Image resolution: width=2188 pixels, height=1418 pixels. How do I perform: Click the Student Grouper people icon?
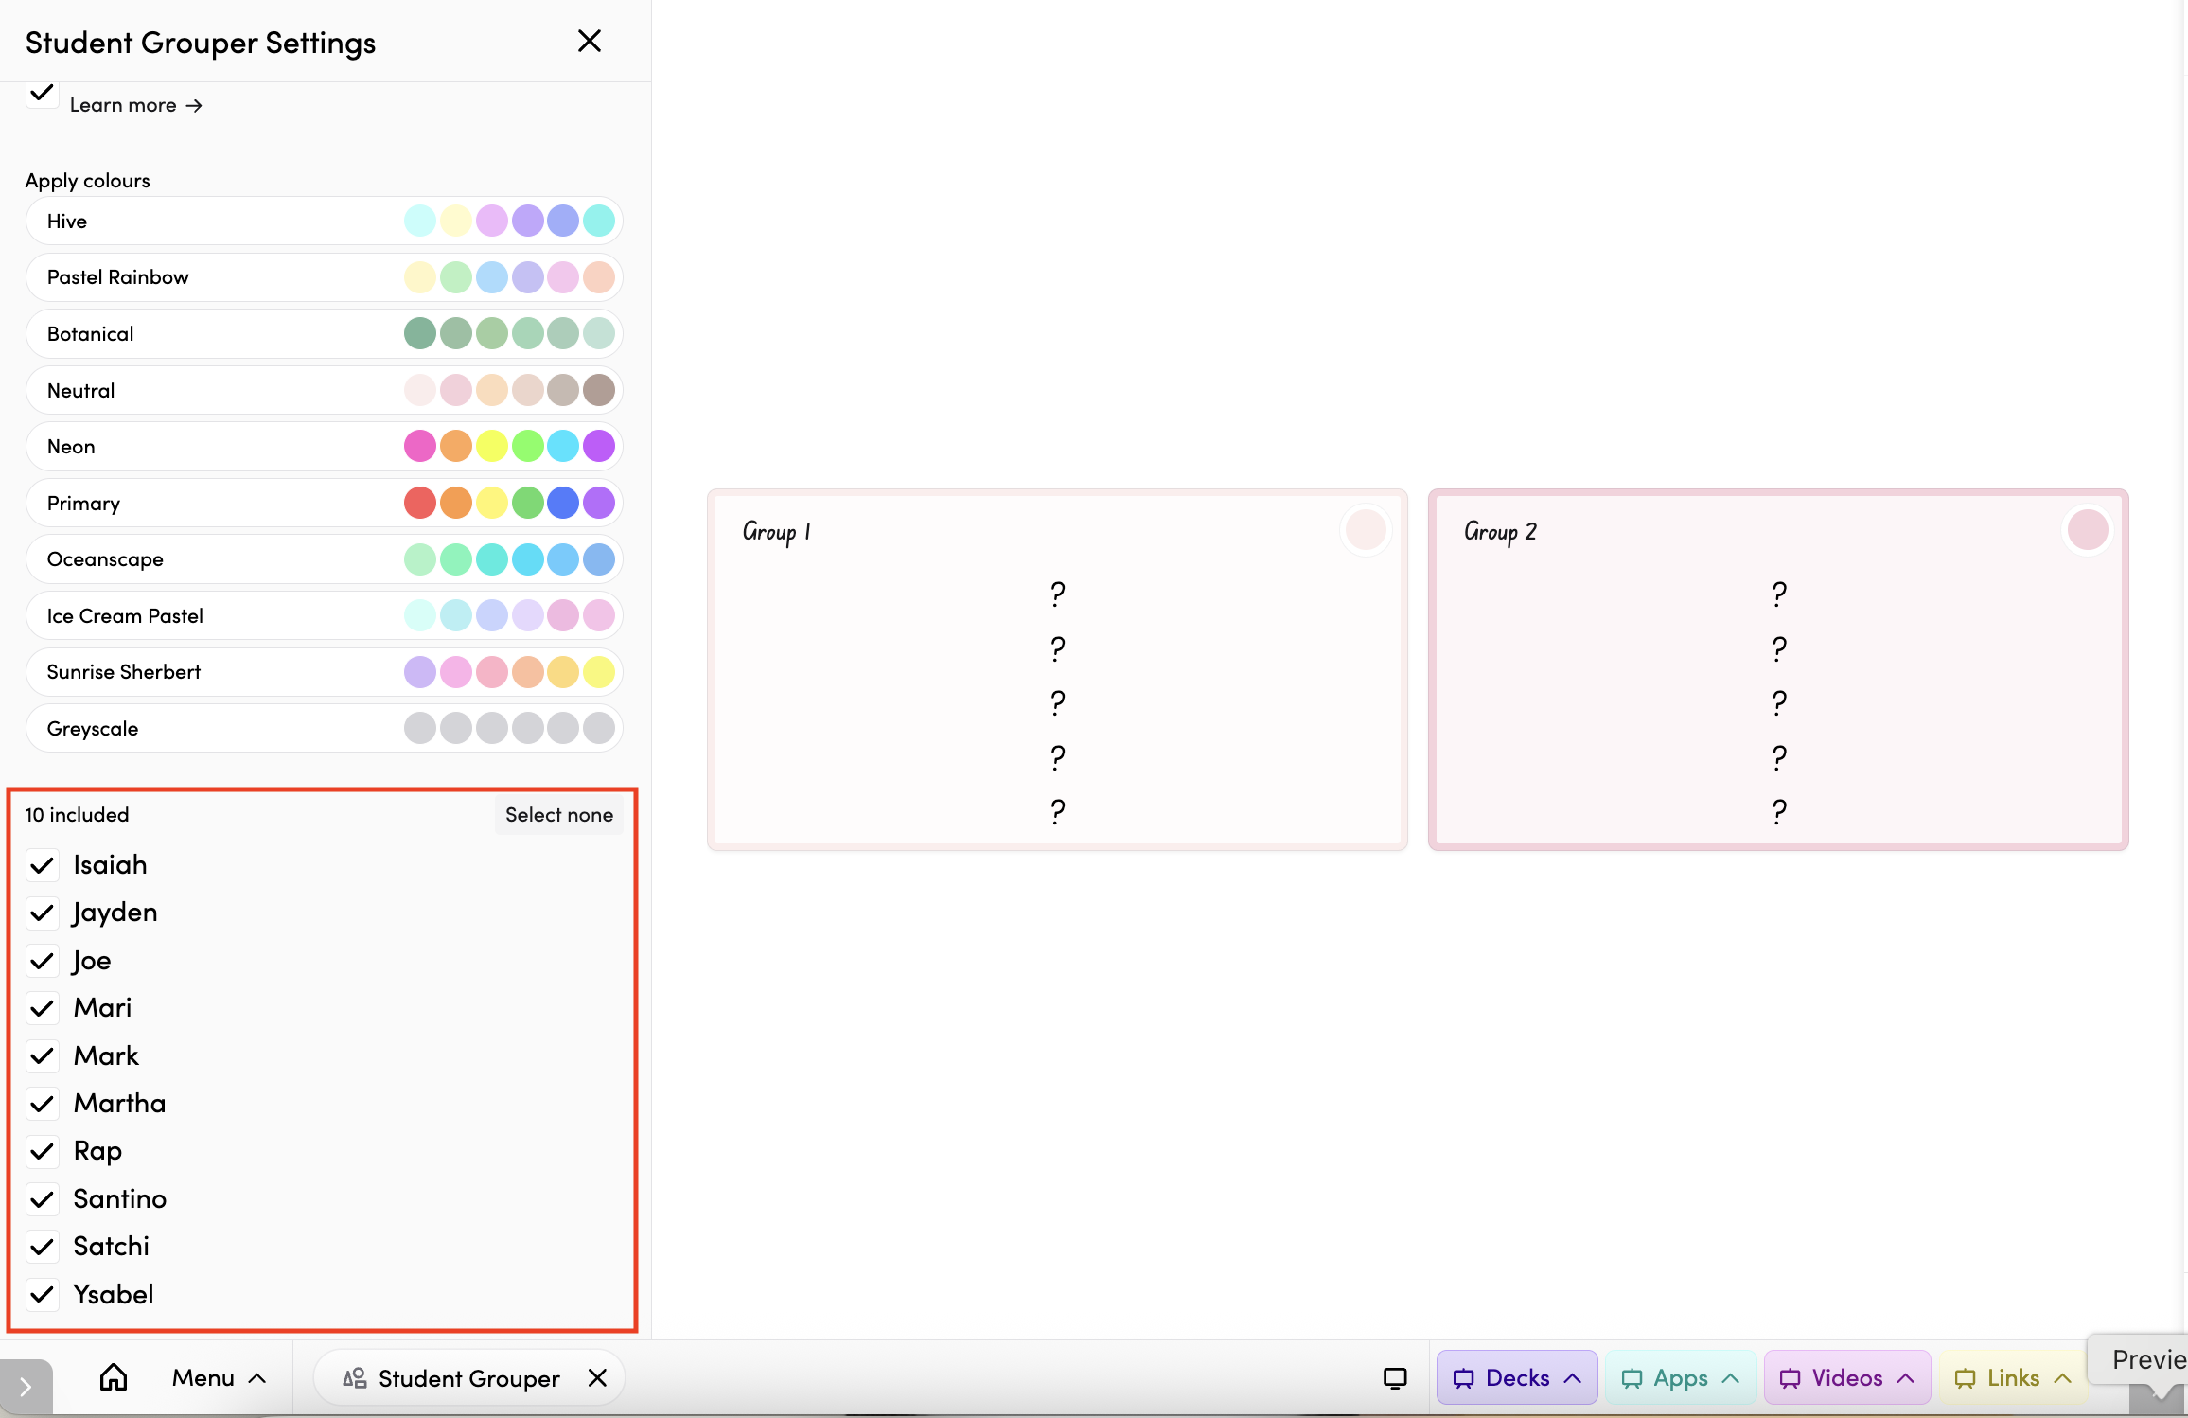point(355,1378)
